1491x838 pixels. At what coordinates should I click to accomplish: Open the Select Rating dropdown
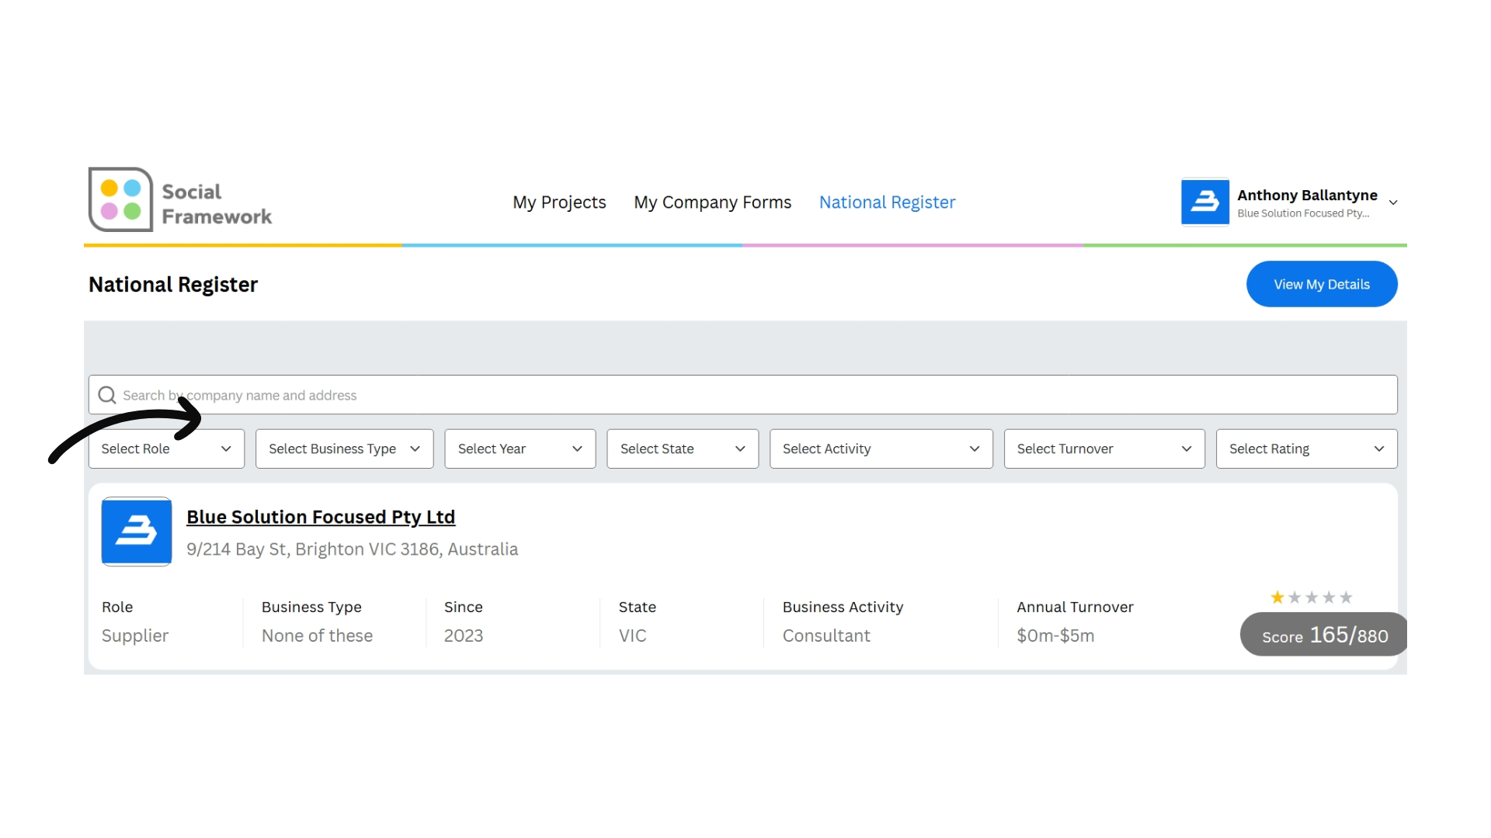coord(1307,448)
